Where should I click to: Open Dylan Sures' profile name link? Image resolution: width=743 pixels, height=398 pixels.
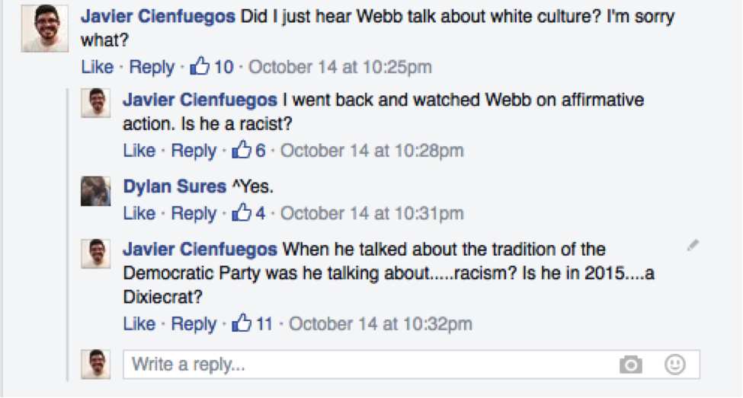pos(175,186)
